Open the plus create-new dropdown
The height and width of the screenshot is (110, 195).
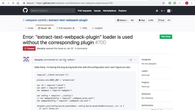[x=162, y=11]
